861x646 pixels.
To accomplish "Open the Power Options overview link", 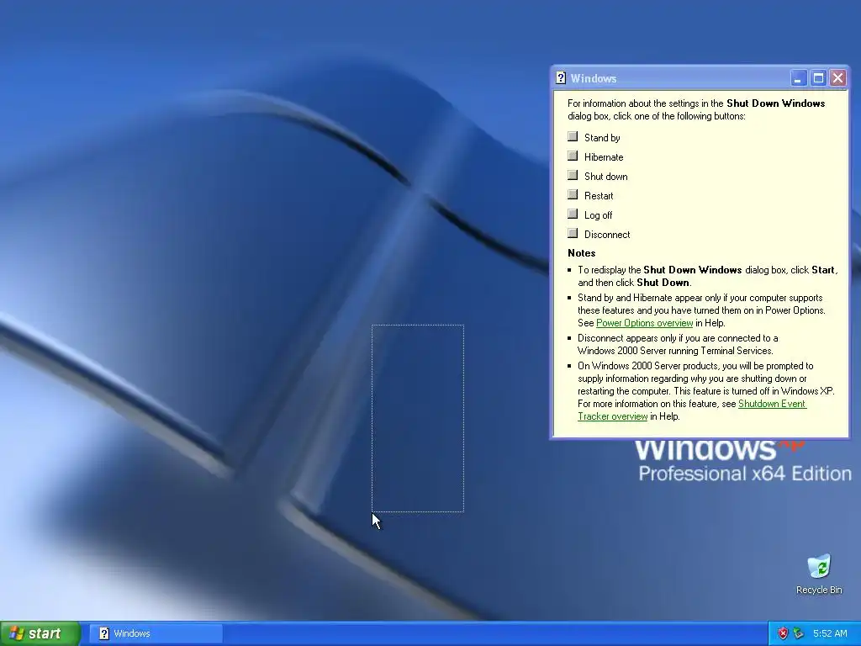I will [x=645, y=323].
